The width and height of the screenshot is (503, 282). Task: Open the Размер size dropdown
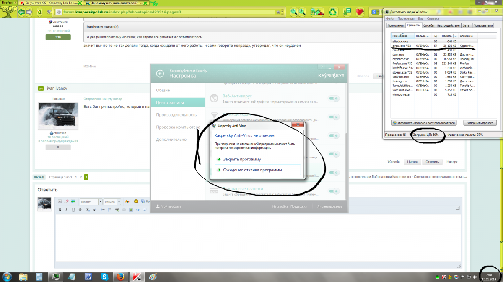coord(112,201)
